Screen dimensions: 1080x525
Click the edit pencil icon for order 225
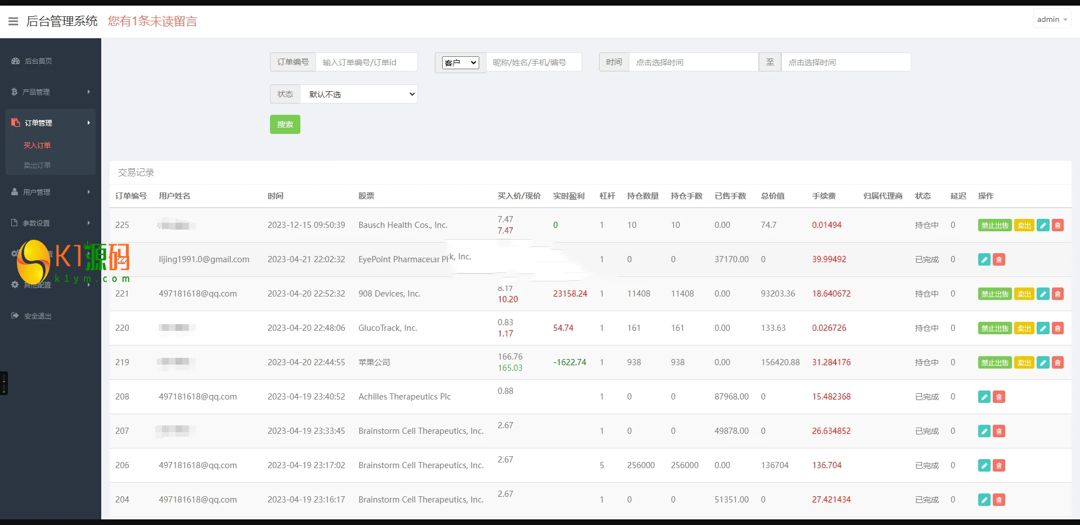[x=1043, y=225]
